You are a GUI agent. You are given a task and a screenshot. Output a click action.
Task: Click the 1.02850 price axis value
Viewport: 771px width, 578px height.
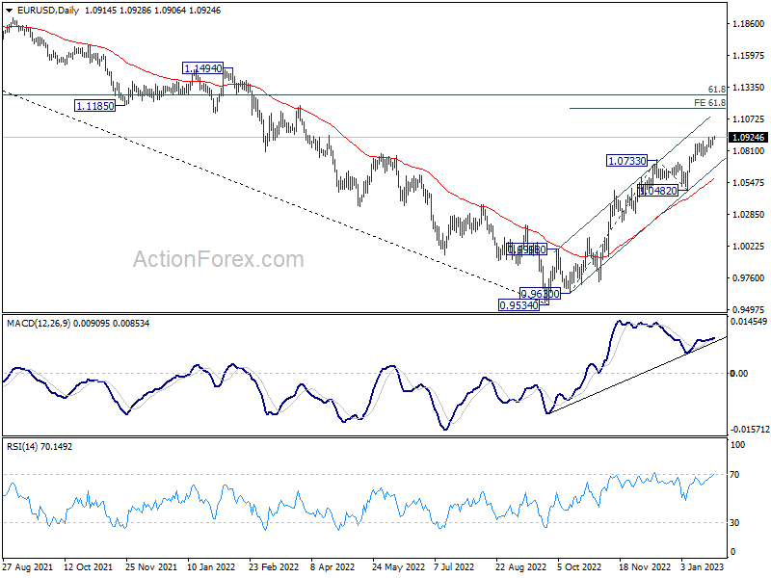[x=749, y=214]
